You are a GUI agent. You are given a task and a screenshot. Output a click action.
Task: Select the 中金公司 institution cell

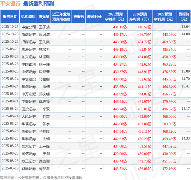point(29,27)
